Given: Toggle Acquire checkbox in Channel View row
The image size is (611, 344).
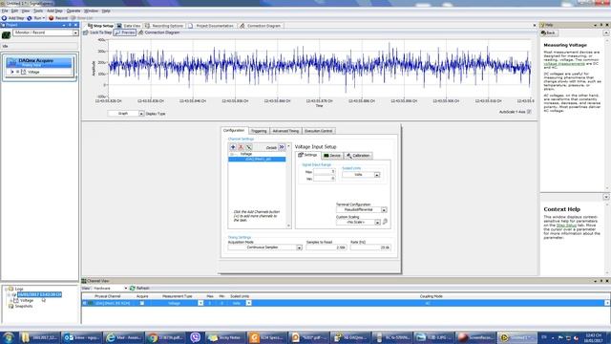Looking at the screenshot, I should [142, 303].
